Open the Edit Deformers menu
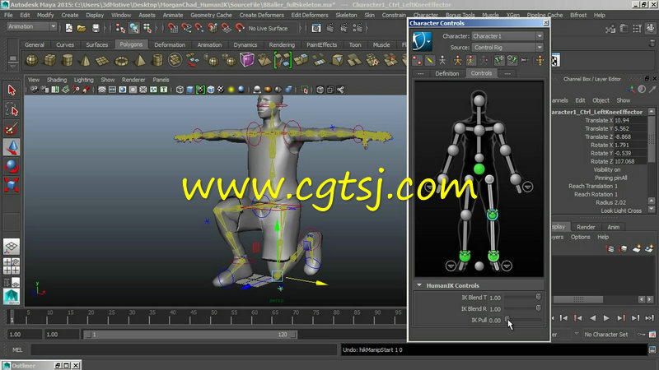 pos(310,15)
